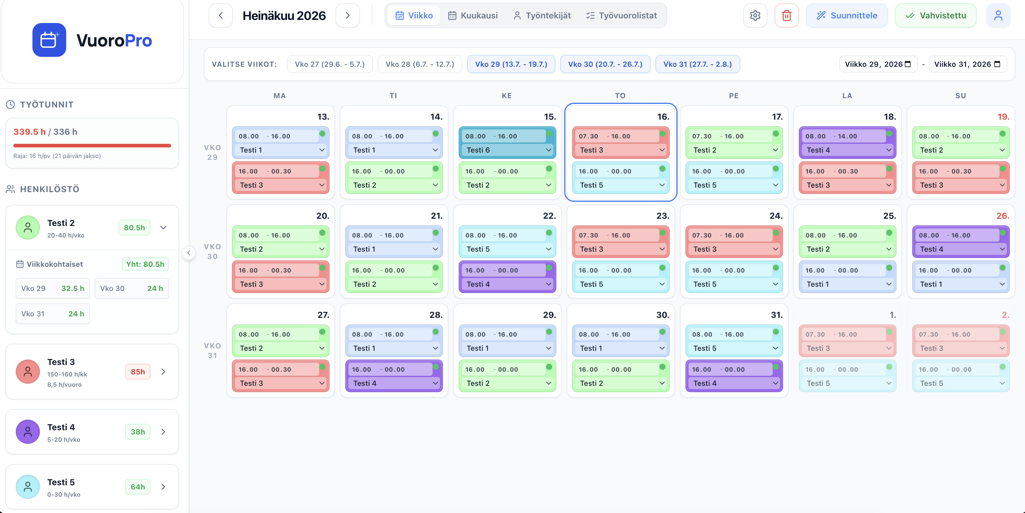Image resolution: width=1025 pixels, height=513 pixels.
Task: Expand Testi 4 staff card
Action: [163, 431]
